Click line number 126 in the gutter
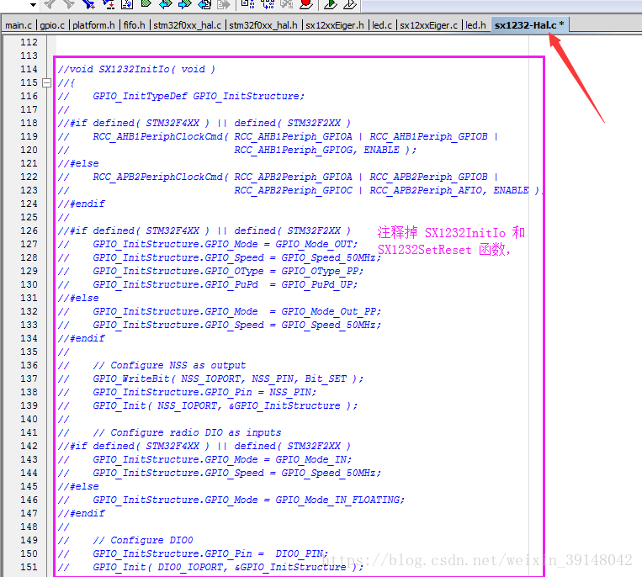This screenshot has height=577, width=642. click(29, 230)
